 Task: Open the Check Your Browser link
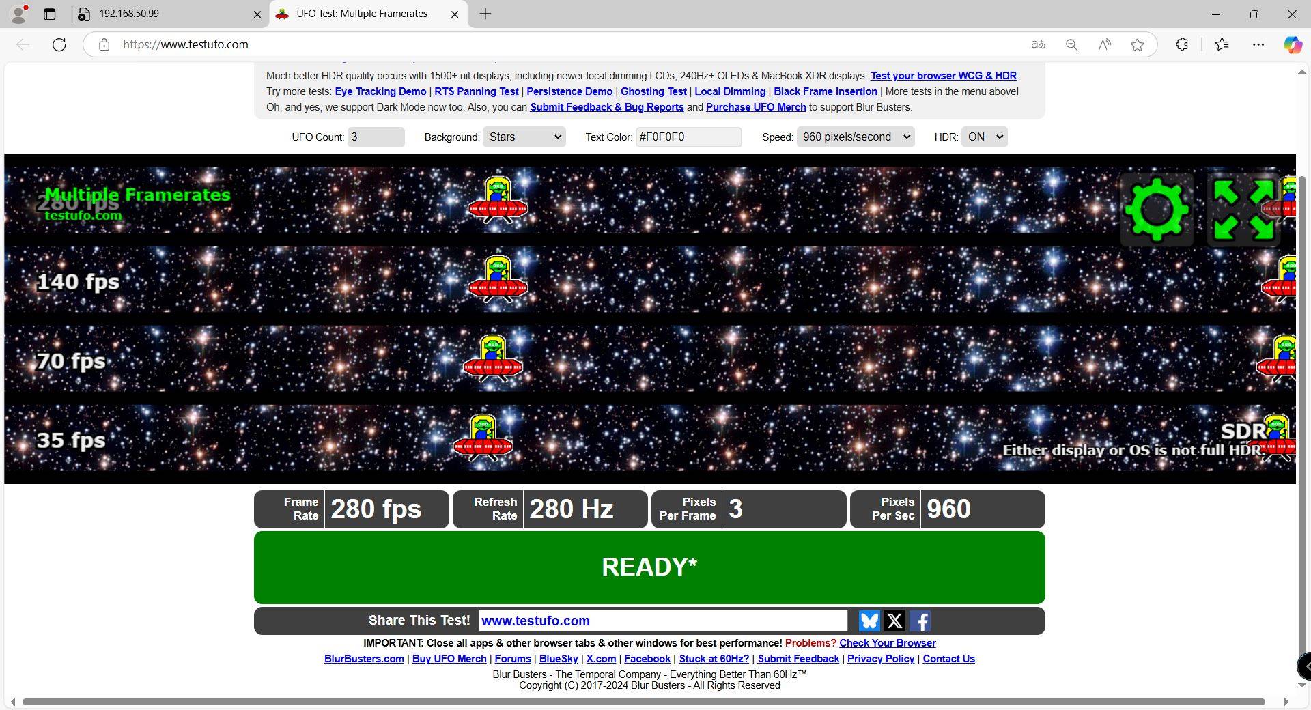point(887,643)
